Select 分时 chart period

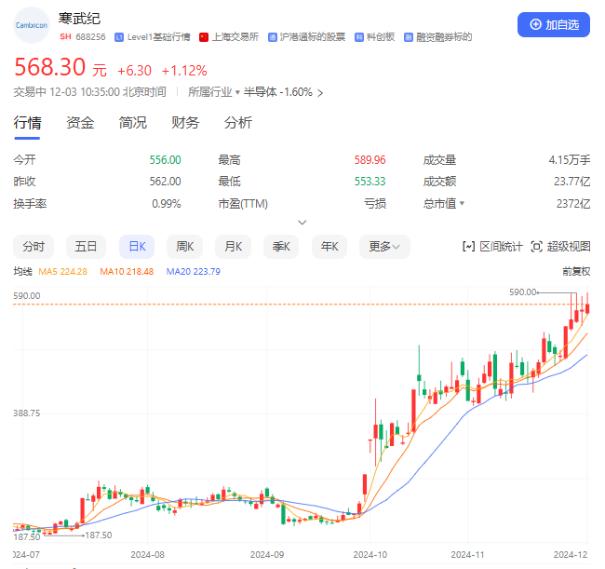34,246
